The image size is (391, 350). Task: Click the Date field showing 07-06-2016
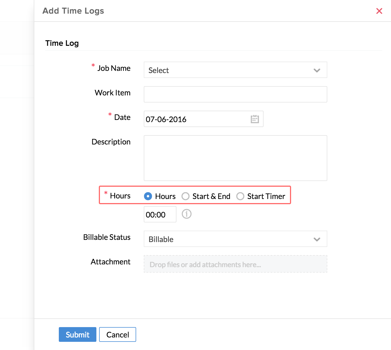tap(196, 119)
